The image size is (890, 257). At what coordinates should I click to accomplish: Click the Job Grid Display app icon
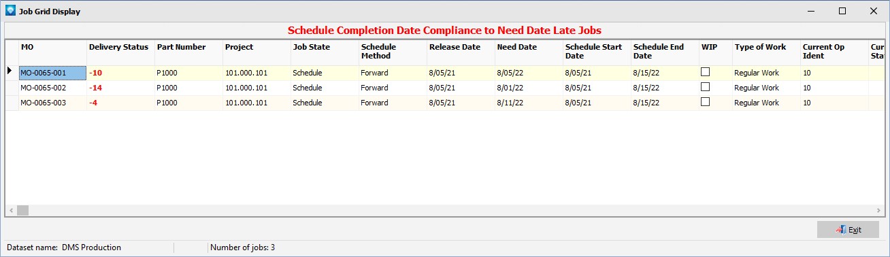tap(10, 11)
